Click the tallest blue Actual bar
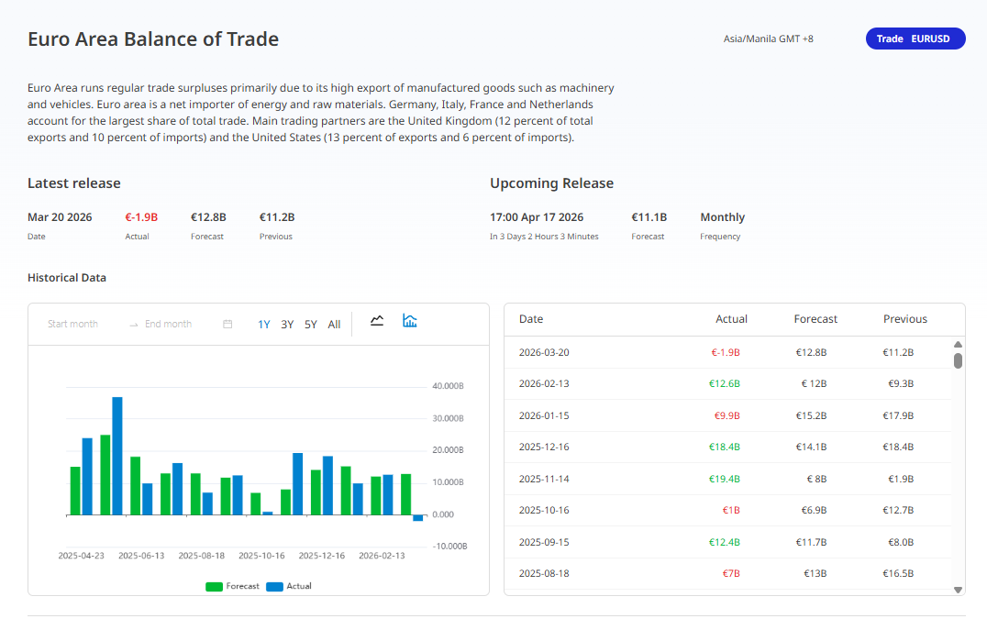 117,456
